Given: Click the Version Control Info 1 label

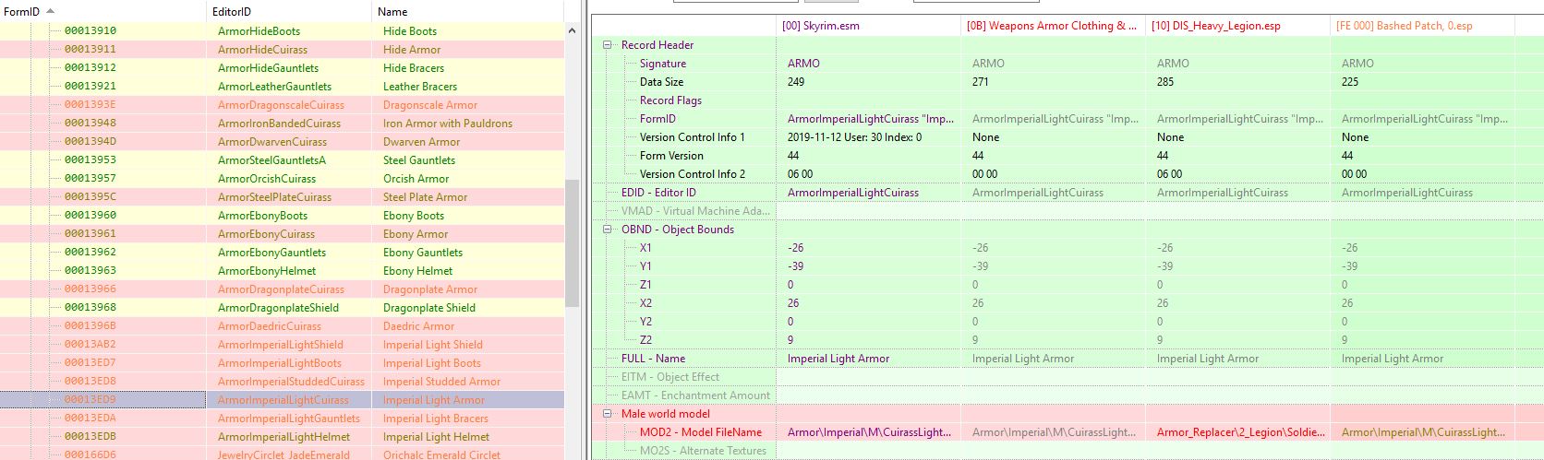Looking at the screenshot, I should tap(692, 137).
